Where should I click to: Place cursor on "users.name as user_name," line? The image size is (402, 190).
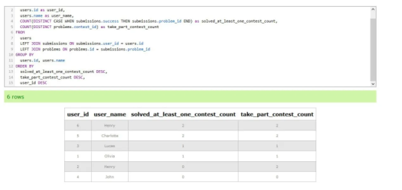[x=47, y=16]
